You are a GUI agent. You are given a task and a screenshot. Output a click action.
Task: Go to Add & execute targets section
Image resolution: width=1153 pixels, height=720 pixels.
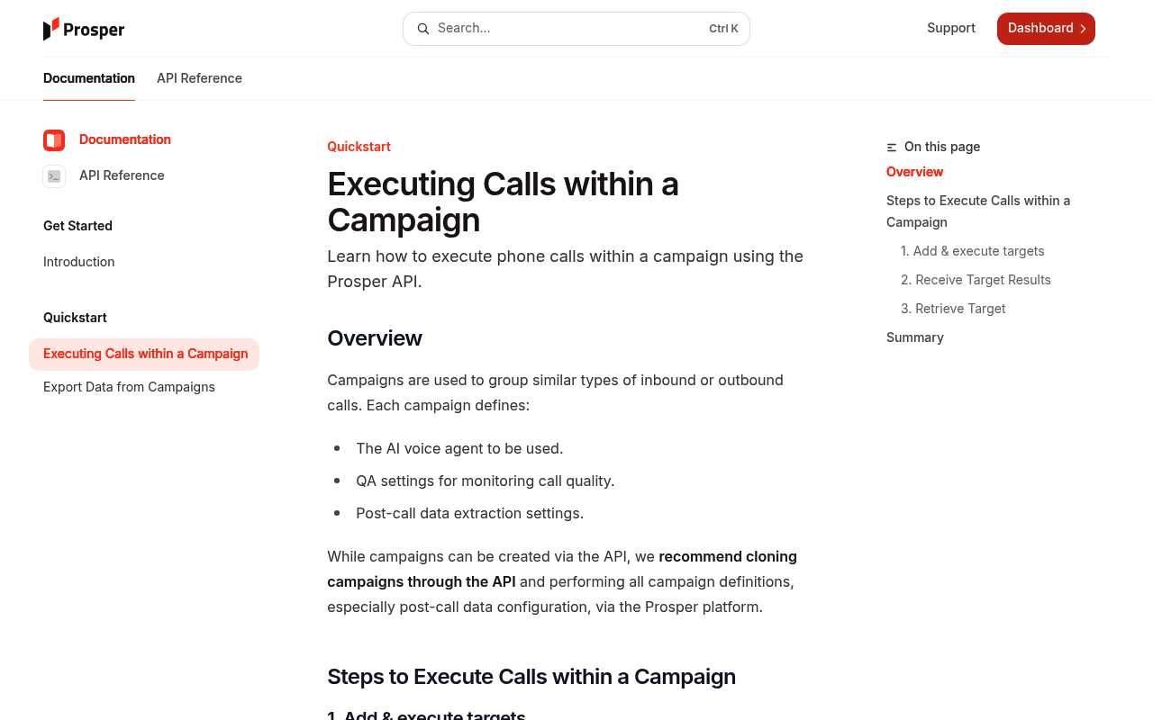click(x=973, y=251)
